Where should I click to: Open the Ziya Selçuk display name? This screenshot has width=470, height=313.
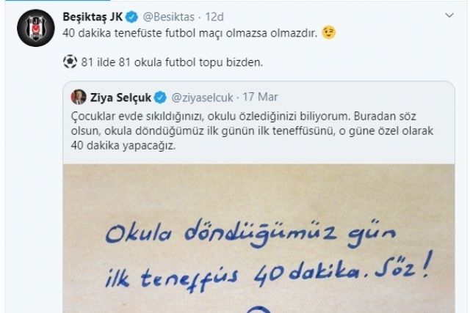[x=120, y=97]
